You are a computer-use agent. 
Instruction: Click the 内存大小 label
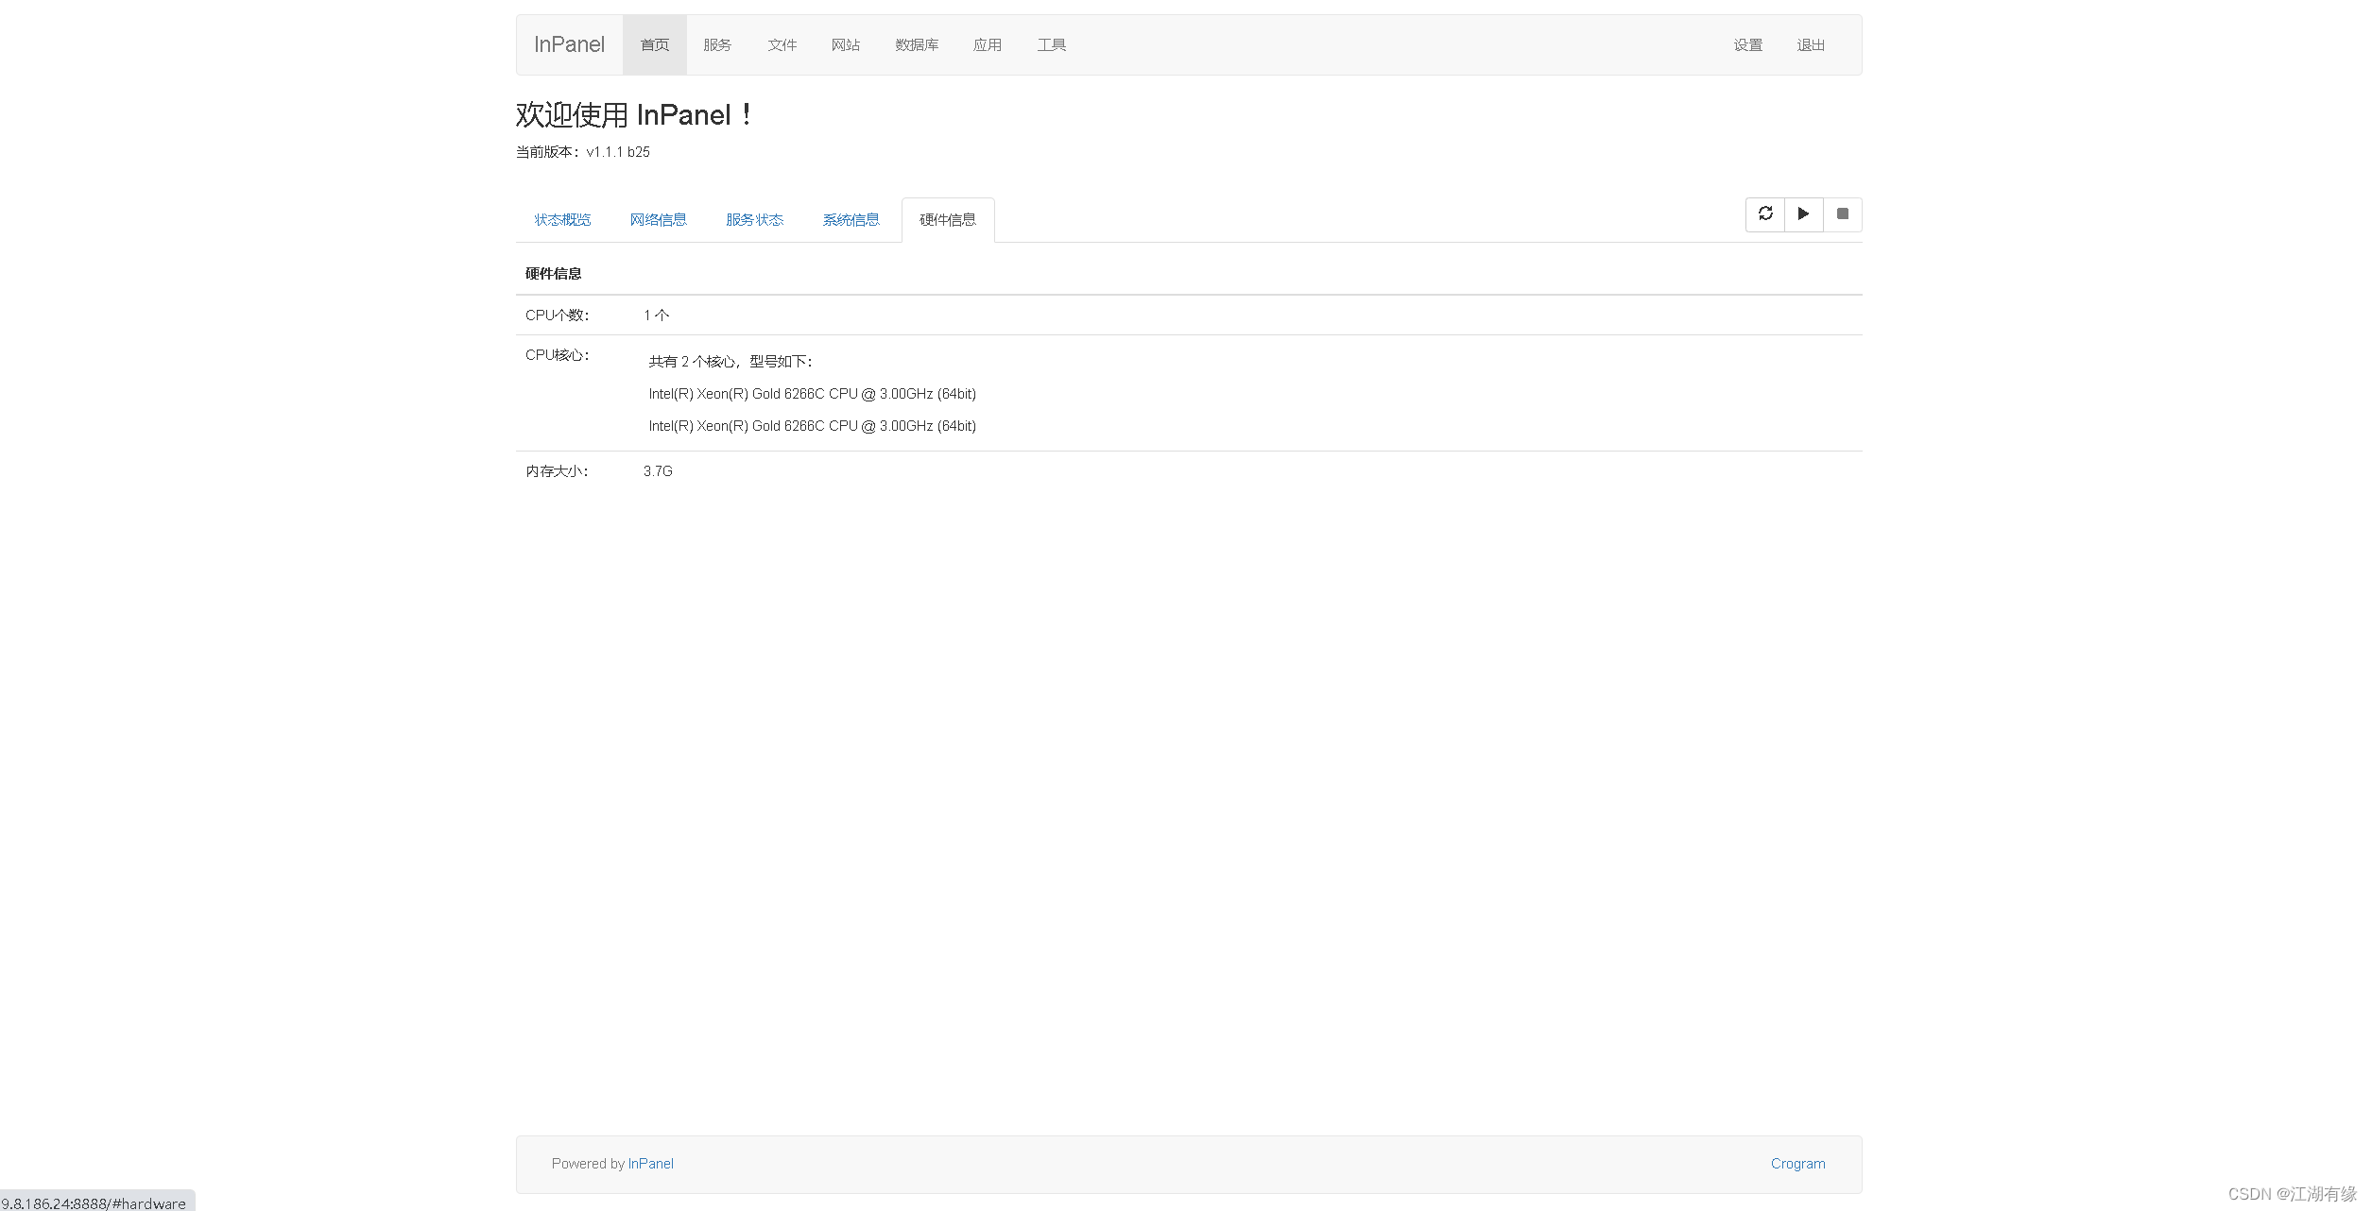click(558, 471)
